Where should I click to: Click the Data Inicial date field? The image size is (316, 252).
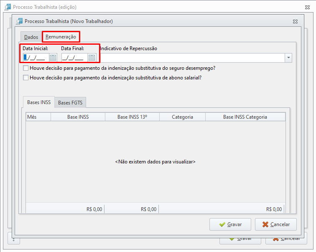pos(36,58)
